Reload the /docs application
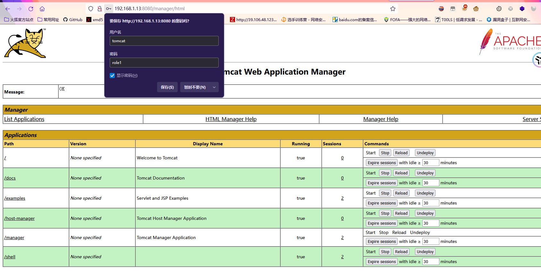Screen dimensions: 541x273 pyautogui.click(x=401, y=173)
